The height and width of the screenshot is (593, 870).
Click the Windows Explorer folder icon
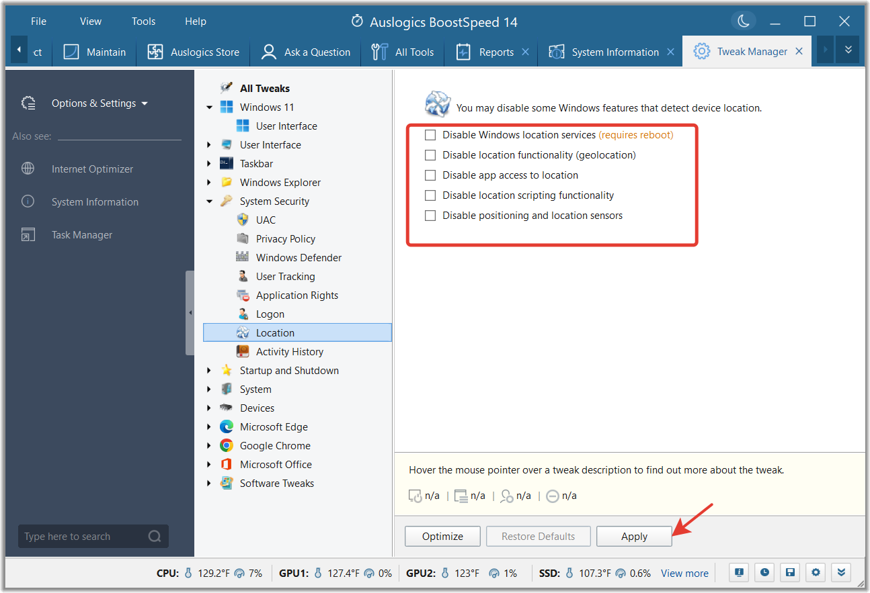227,182
